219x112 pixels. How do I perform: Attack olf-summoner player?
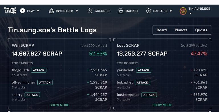tap(45, 83)
